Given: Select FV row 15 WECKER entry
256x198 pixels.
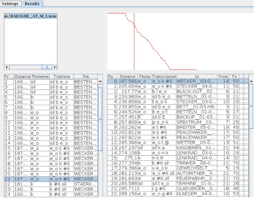Looking at the screenshot, I should [51, 148].
